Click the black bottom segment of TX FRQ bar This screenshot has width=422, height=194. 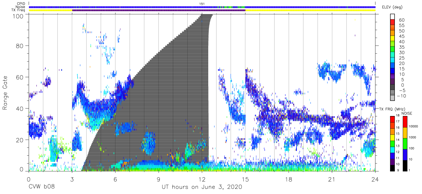392,168
